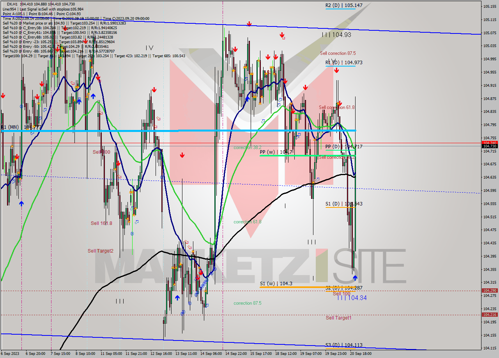Viewport: 499px width, 358px height.
Task: Click the 'Sell correction 87.5' label
Action: [x=338, y=53]
